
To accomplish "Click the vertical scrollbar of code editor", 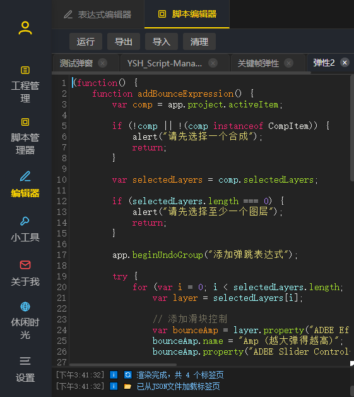I will click(x=351, y=128).
